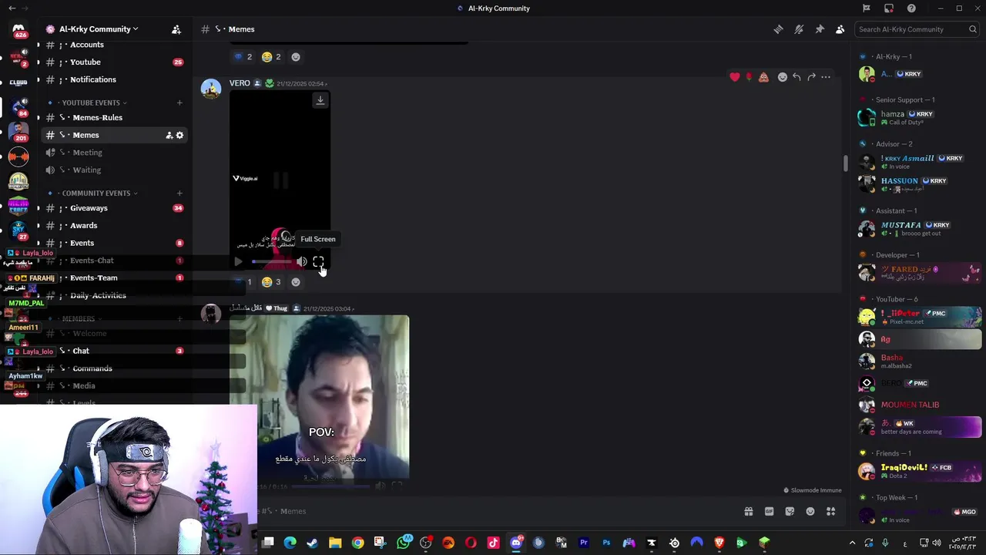
Task: Toggle laughing emoji reaction showing 2
Action: pyautogui.click(x=271, y=57)
